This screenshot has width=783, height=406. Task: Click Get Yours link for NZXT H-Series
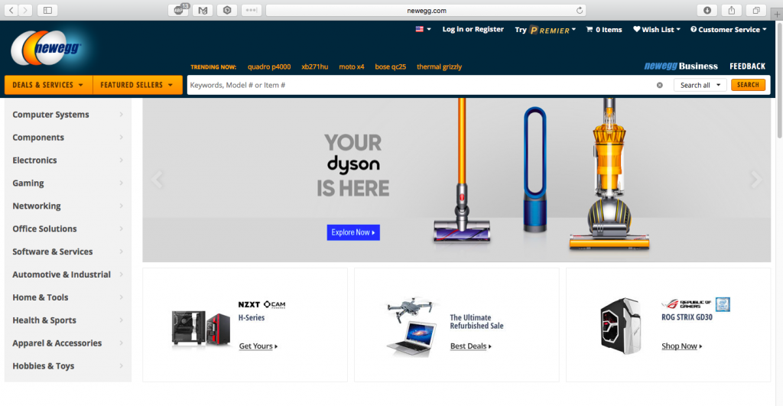tap(258, 346)
